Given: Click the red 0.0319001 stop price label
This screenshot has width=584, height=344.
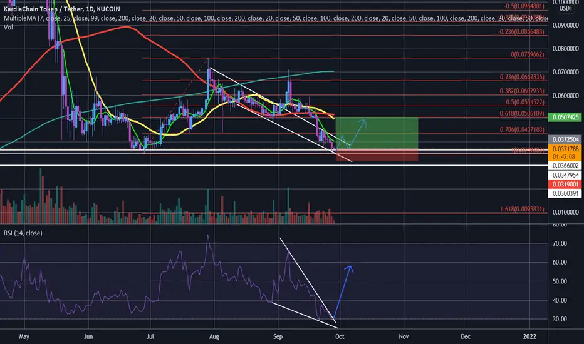Looking at the screenshot, I should click(x=565, y=185).
